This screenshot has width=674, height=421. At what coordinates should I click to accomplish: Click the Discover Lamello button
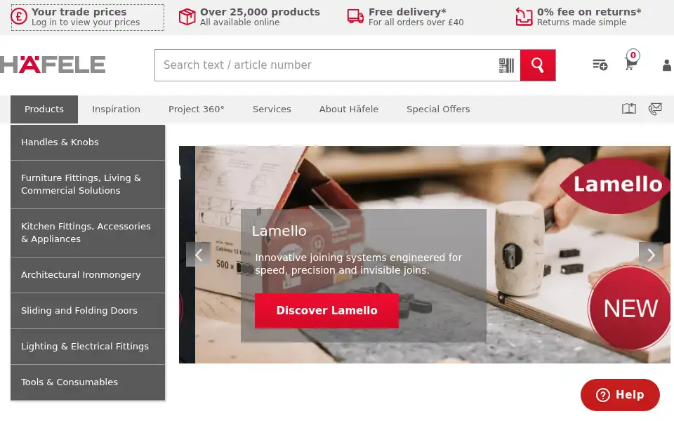[x=326, y=311]
